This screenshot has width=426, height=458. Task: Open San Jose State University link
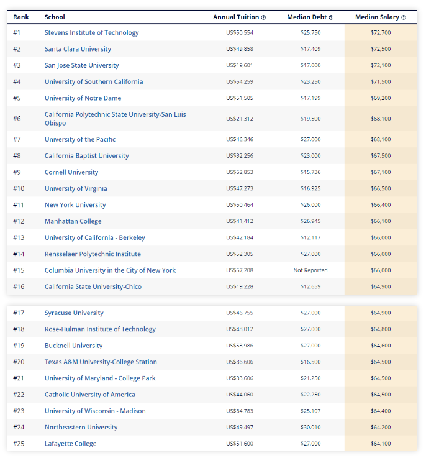point(82,65)
